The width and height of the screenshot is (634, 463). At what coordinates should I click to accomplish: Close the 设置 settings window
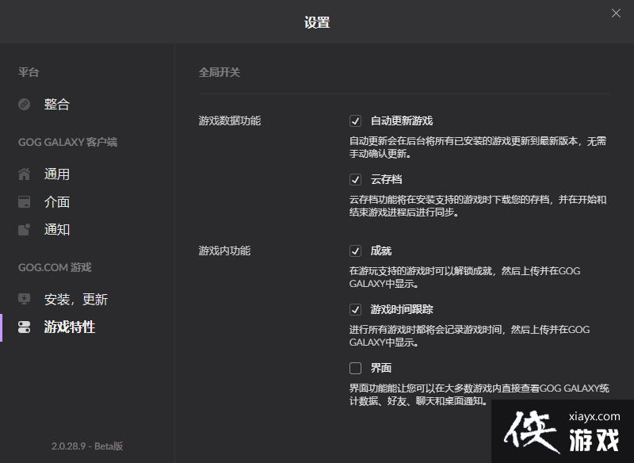(616, 13)
